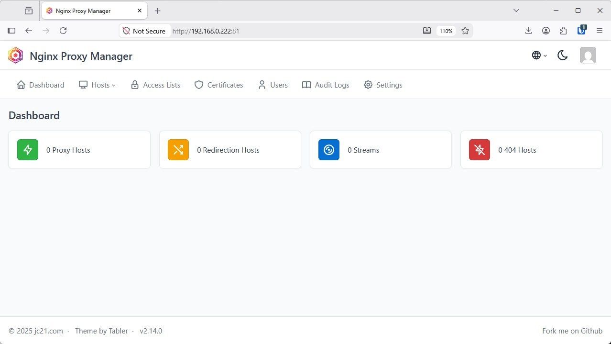Open the user avatar menu
Image resolution: width=611 pixels, height=344 pixels.
[x=588, y=55]
